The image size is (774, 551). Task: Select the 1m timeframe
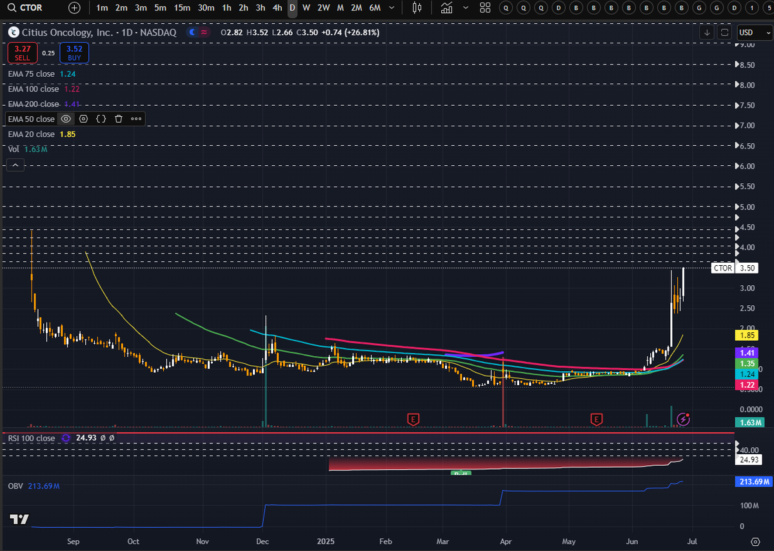102,8
